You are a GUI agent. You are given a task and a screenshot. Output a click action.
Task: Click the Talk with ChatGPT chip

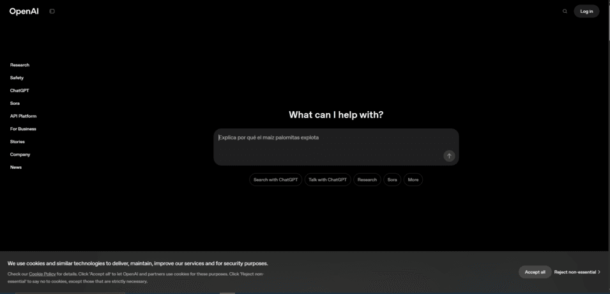(x=328, y=180)
